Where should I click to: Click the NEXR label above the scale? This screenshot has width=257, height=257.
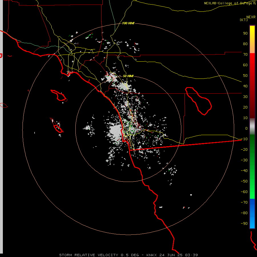coord(251,17)
